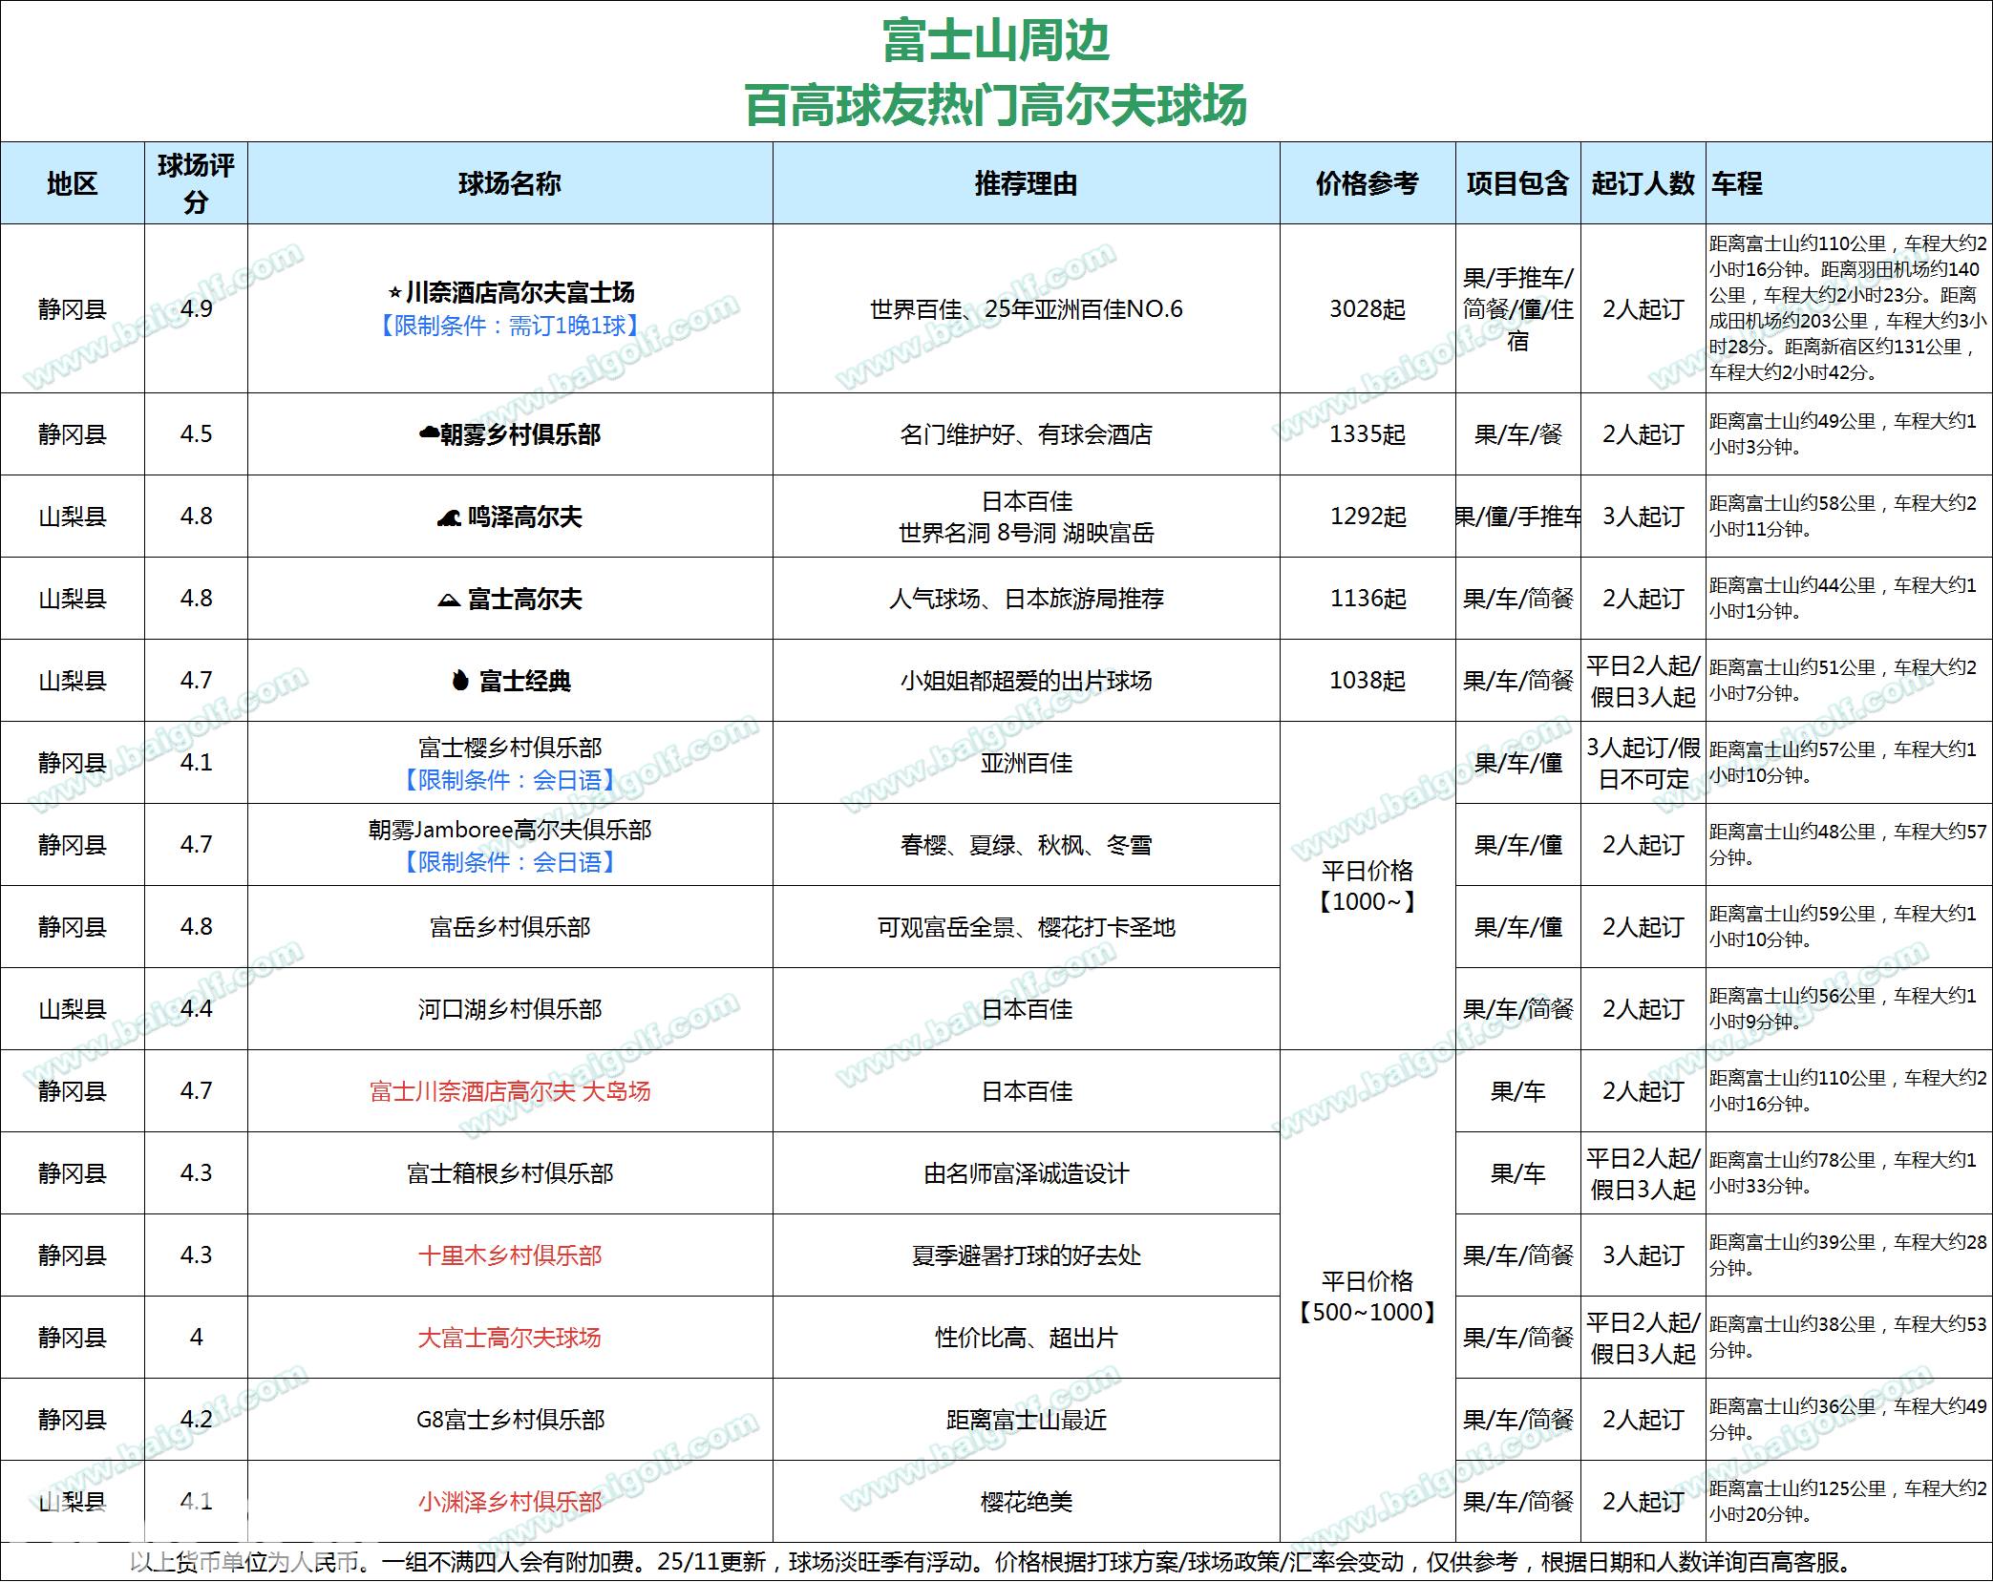1993x1582 pixels.
Task: Click the mountain icon beside 富士高尔夫
Action: pos(449,601)
